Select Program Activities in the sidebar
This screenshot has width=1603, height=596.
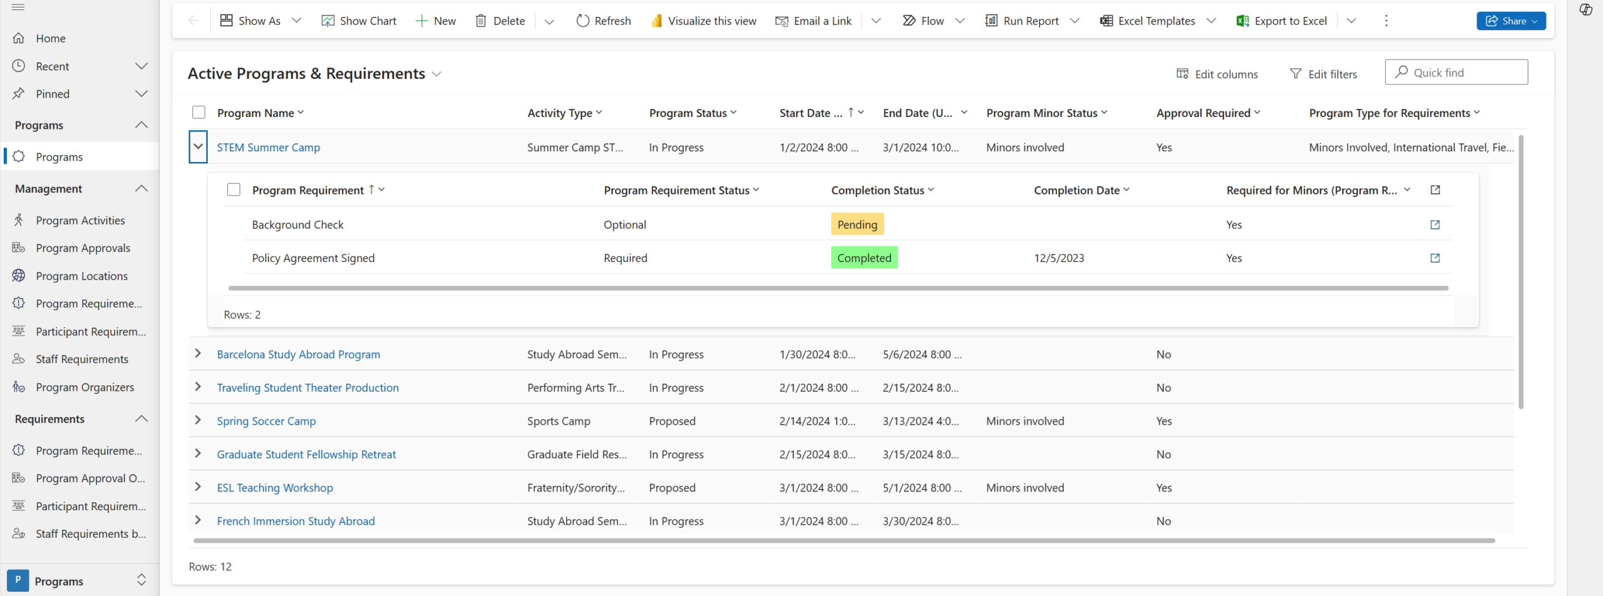coord(80,220)
